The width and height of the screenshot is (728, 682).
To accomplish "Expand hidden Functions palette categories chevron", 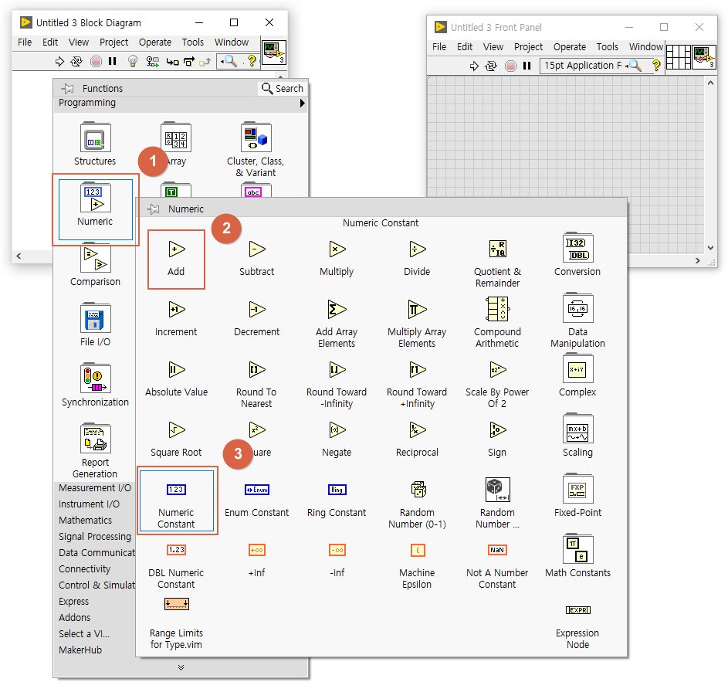I will [x=181, y=667].
